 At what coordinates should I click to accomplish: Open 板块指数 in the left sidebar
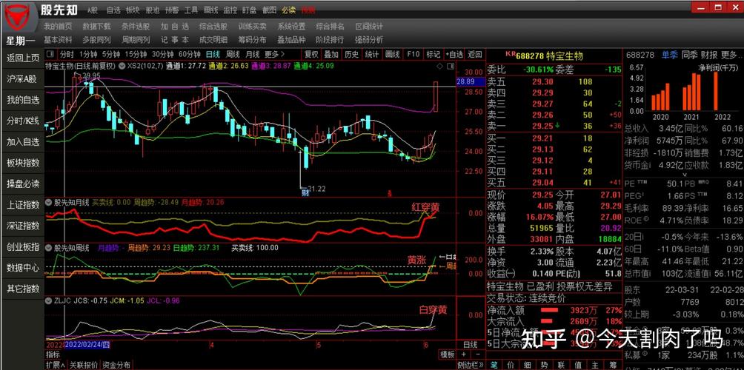coord(23,163)
